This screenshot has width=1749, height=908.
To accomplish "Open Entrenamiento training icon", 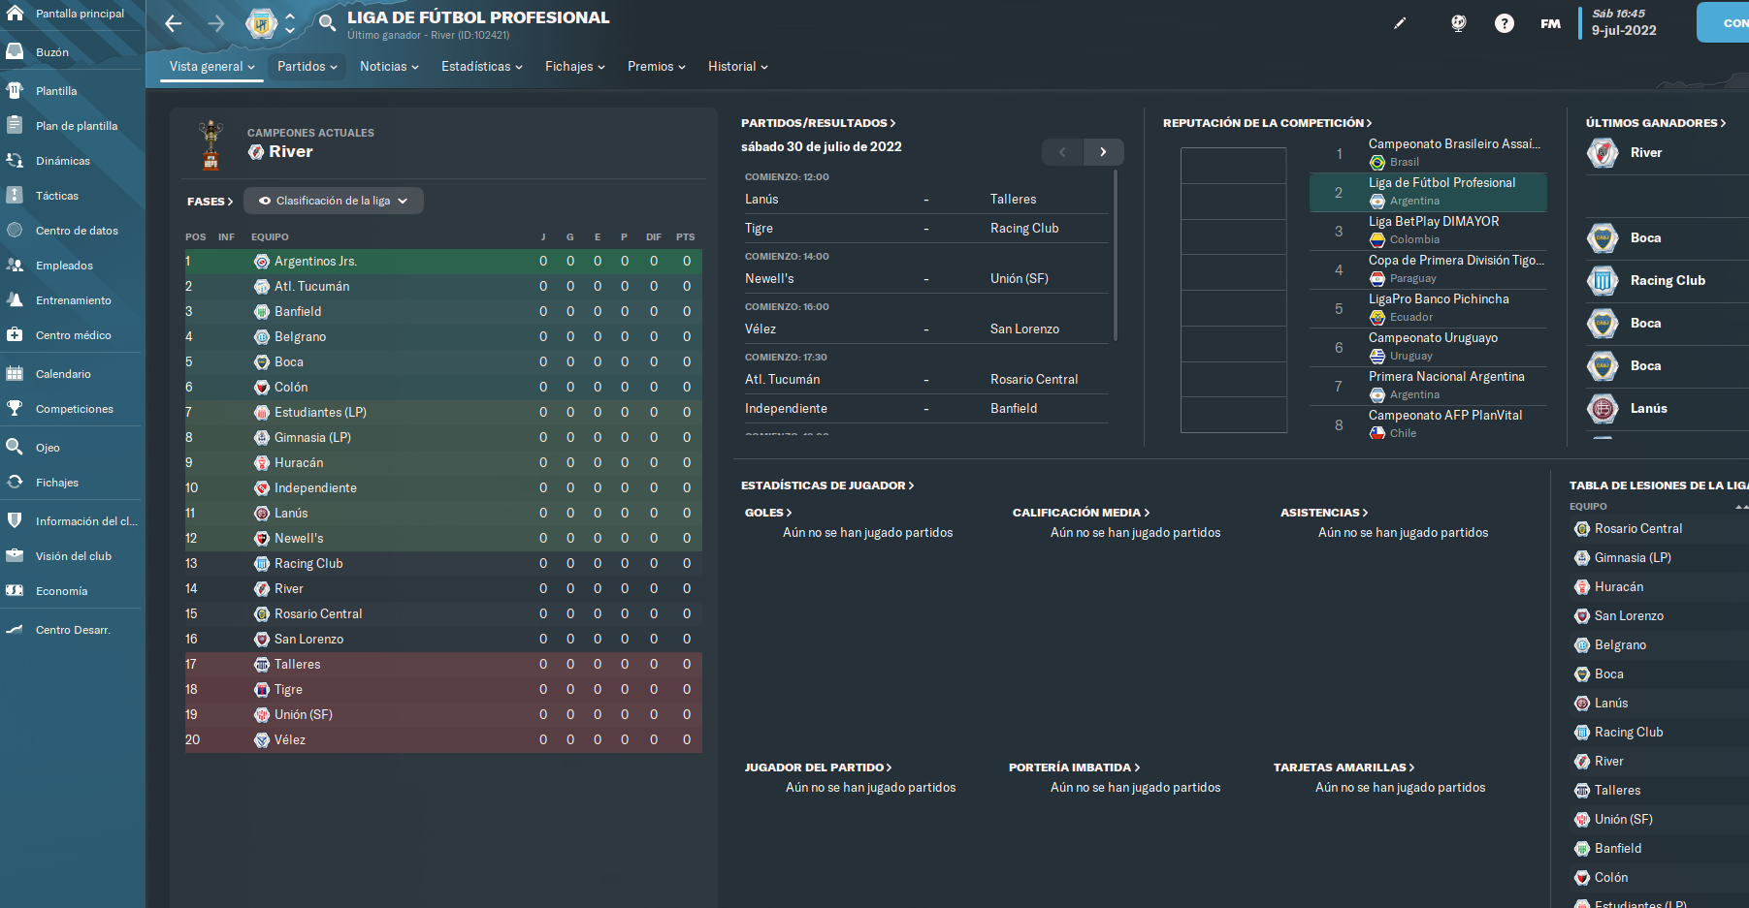I will [x=15, y=300].
